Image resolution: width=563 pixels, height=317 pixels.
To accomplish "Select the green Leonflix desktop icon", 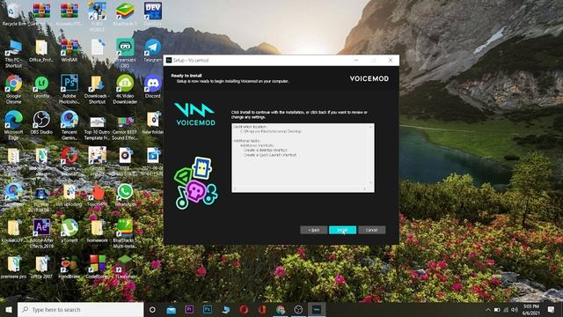I will (41, 87).
